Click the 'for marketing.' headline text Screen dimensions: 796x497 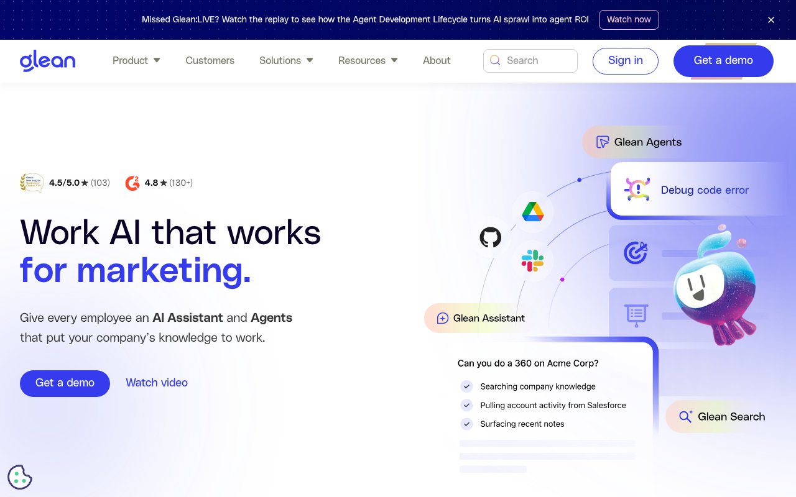click(136, 270)
